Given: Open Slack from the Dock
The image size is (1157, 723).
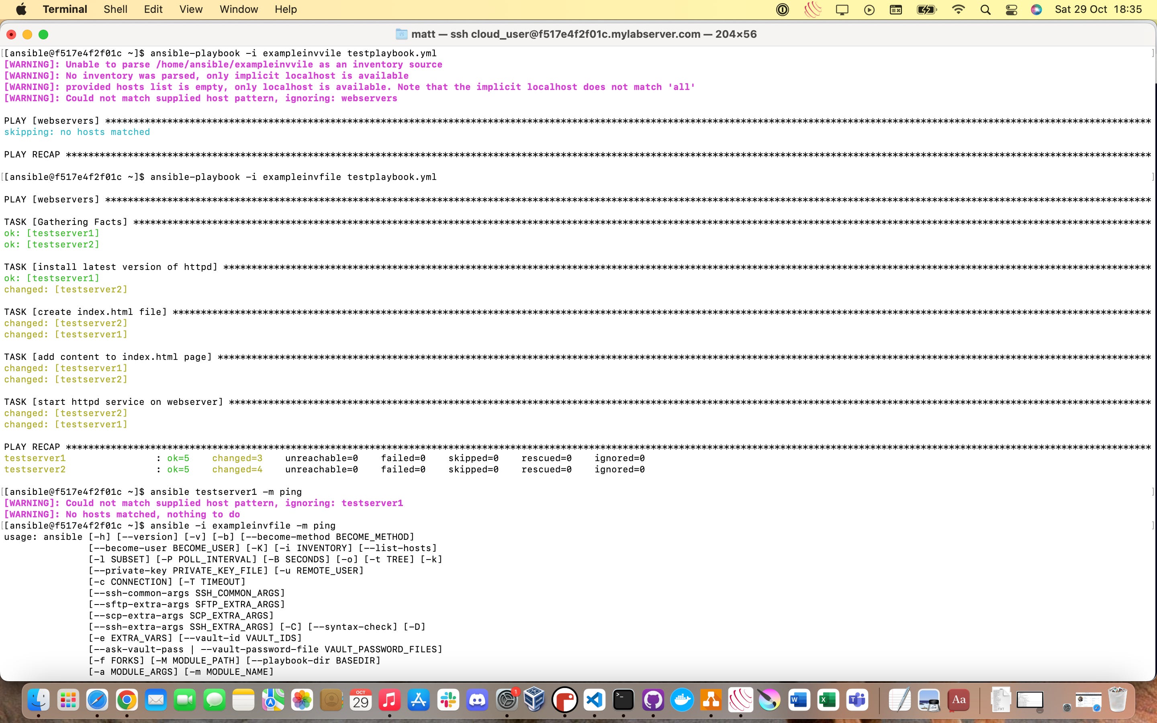Looking at the screenshot, I should tap(448, 701).
